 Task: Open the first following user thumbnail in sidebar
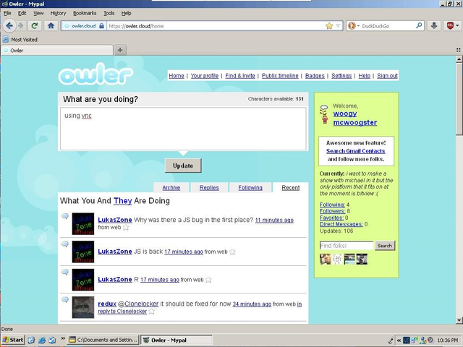[325, 259]
